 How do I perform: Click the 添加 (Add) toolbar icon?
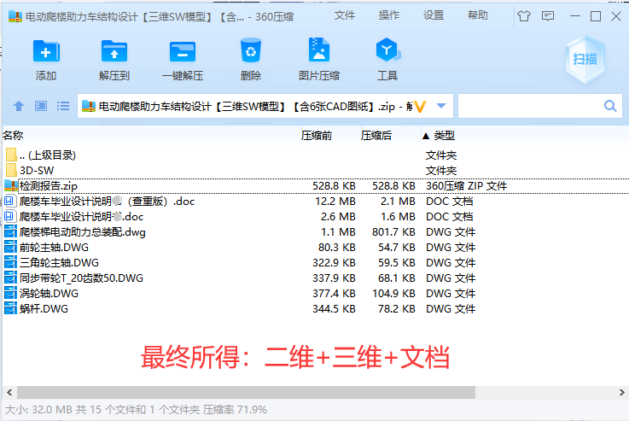[x=46, y=51]
